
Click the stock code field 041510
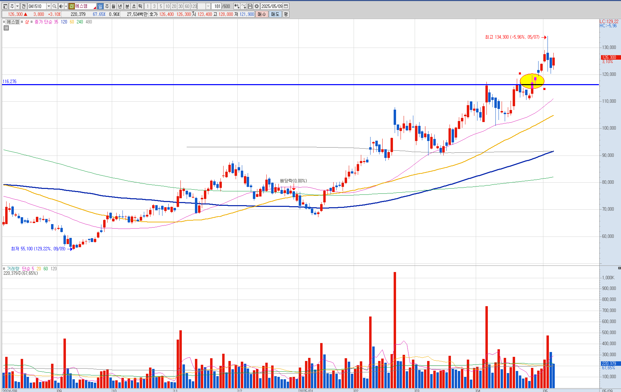pos(37,6)
